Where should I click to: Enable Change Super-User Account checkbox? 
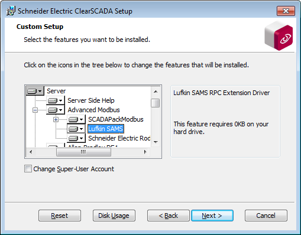tap(28, 169)
